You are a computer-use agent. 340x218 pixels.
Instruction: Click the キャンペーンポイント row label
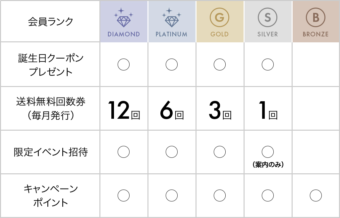(50, 196)
